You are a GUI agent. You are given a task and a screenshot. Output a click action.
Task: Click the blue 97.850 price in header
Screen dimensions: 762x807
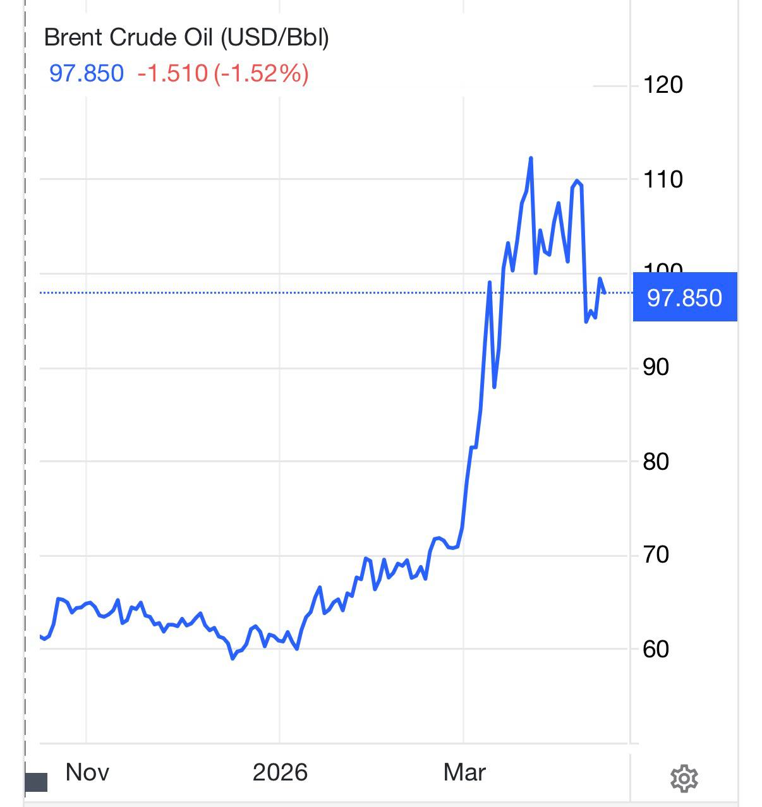[x=87, y=74]
